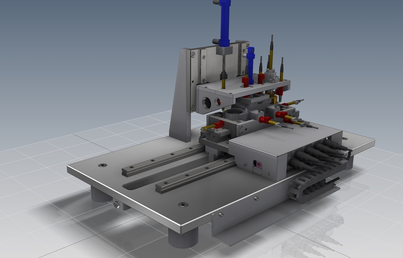The height and width of the screenshot is (258, 403).
Task: Click the knurled silver knob on upper plate
Action: click(272, 77)
